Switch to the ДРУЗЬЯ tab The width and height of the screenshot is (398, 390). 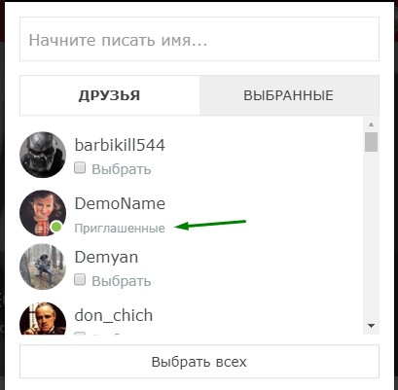click(110, 95)
